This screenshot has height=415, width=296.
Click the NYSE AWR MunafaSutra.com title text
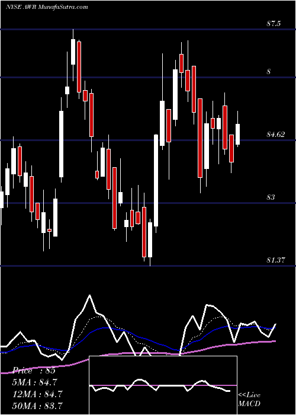[x=47, y=7]
